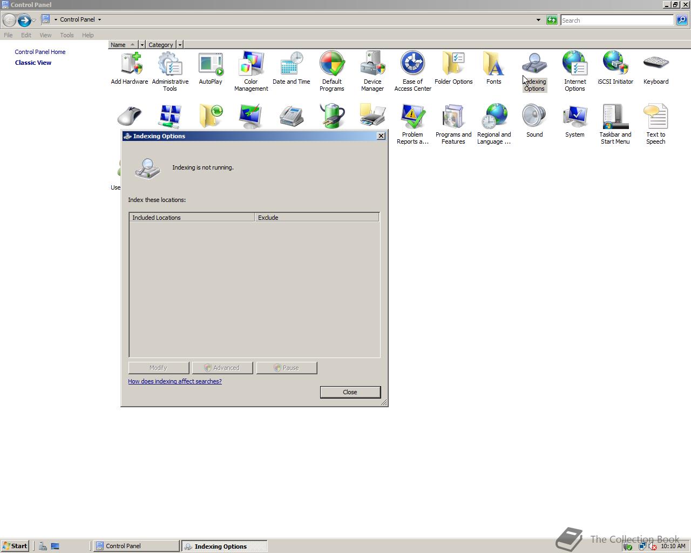The height and width of the screenshot is (553, 691).
Task: Click the Pause button
Action: [286, 368]
